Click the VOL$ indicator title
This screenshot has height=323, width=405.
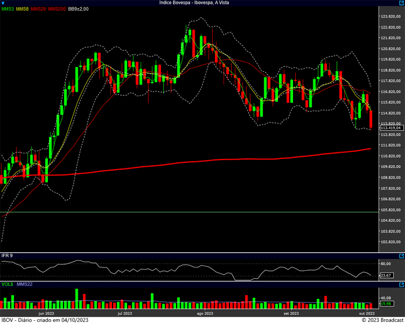point(8,284)
